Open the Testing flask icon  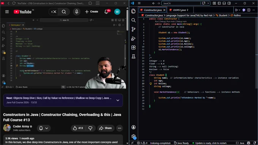tap(134, 57)
